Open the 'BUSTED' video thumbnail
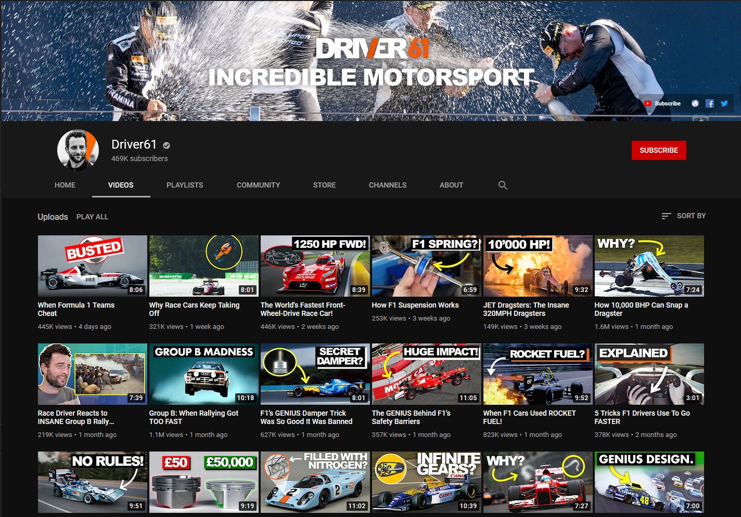741x517 pixels. click(x=92, y=266)
